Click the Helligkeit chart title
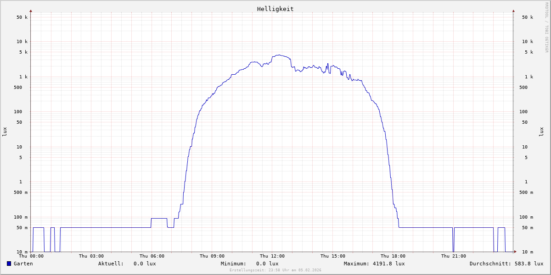The width and height of the screenshot is (551, 275). tap(275, 9)
